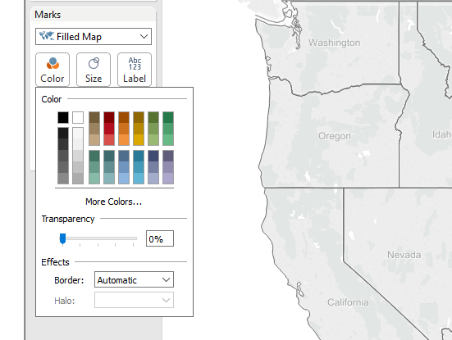Open the Label marks card button
Screen dimensions: 452x340
pos(135,70)
